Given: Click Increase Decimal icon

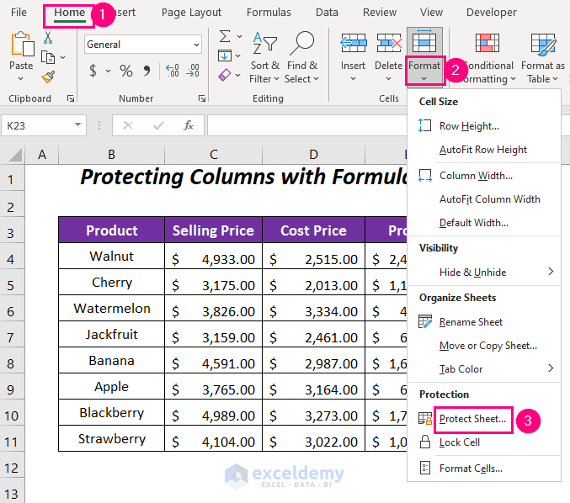Looking at the screenshot, I should coord(172,71).
